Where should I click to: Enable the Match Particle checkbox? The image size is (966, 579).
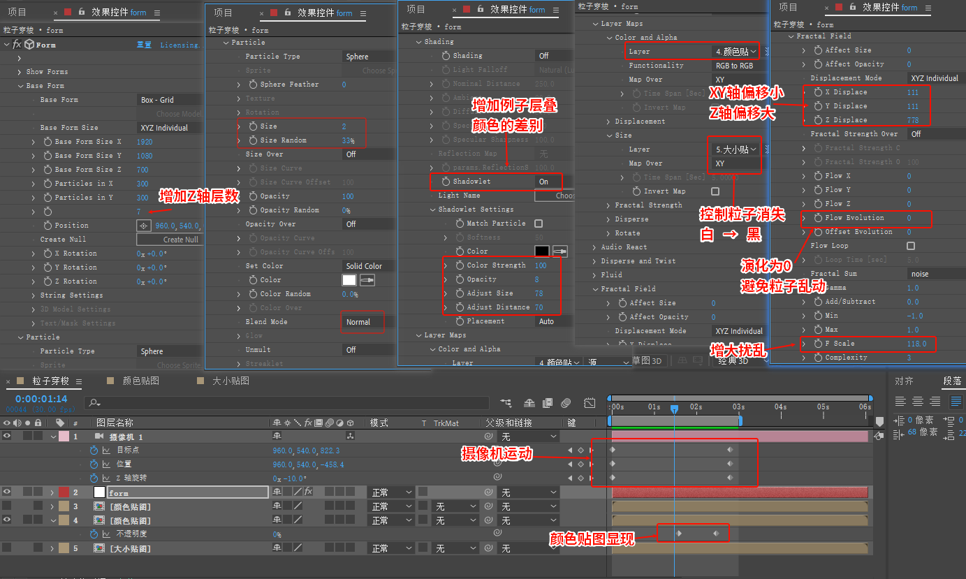click(539, 223)
